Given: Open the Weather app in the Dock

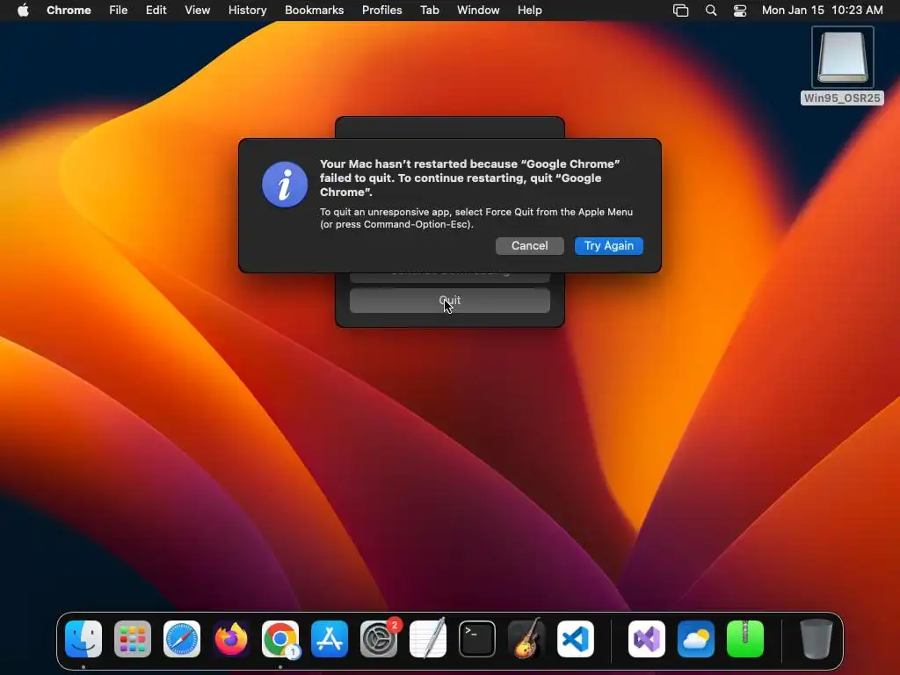Looking at the screenshot, I should click(x=696, y=639).
